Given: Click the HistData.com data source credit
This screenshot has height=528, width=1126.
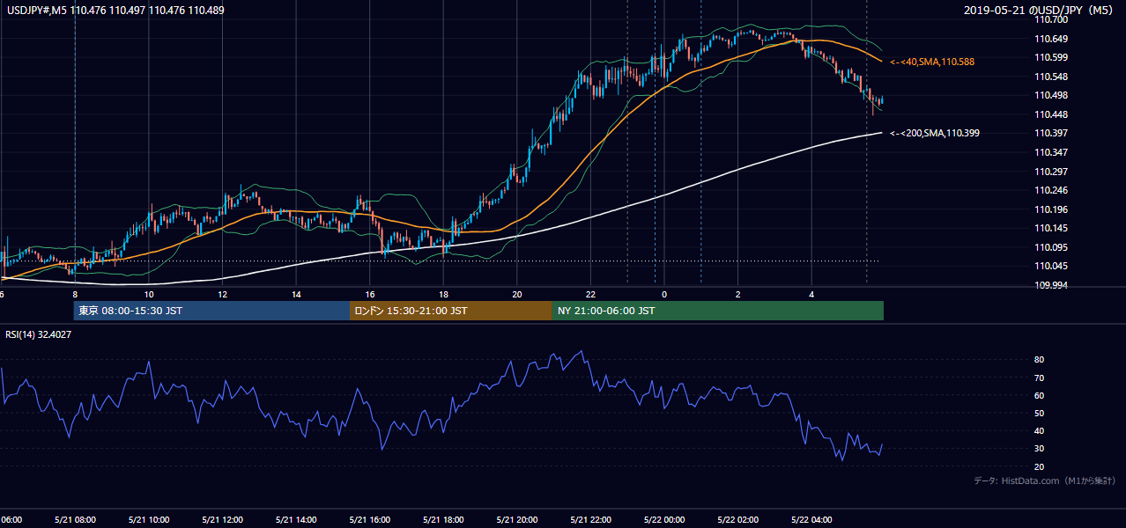Looking at the screenshot, I should [x=1045, y=480].
